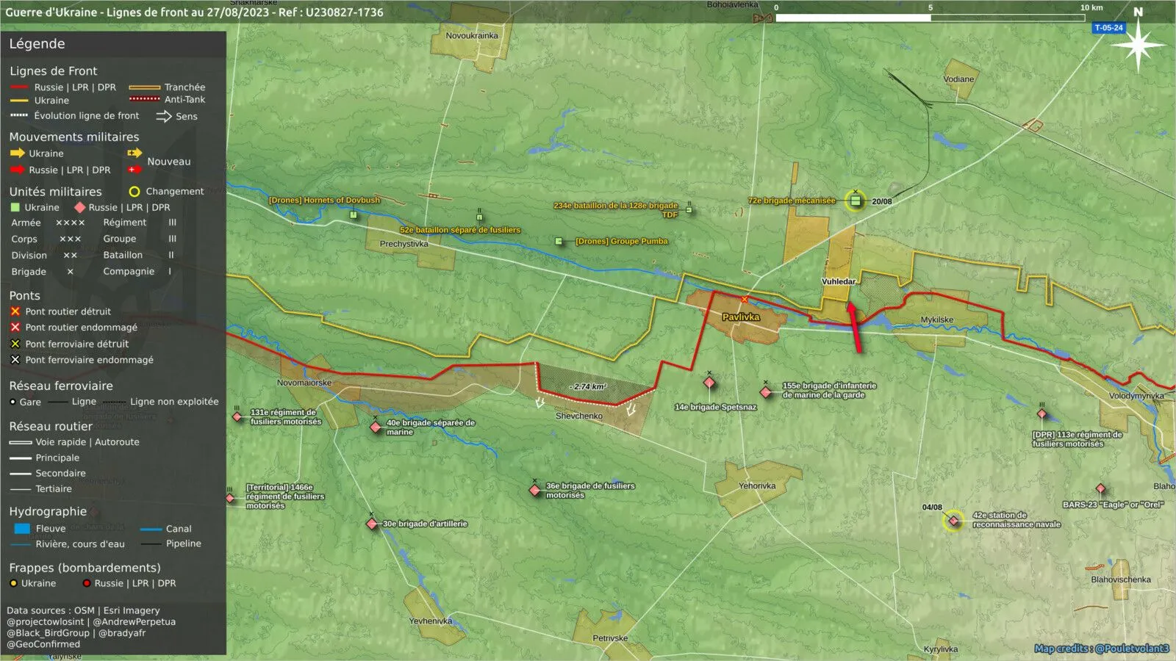This screenshot has width=1176, height=661.
Task: Click the 40e brigade séparée de marine diamond
Action: click(x=376, y=427)
